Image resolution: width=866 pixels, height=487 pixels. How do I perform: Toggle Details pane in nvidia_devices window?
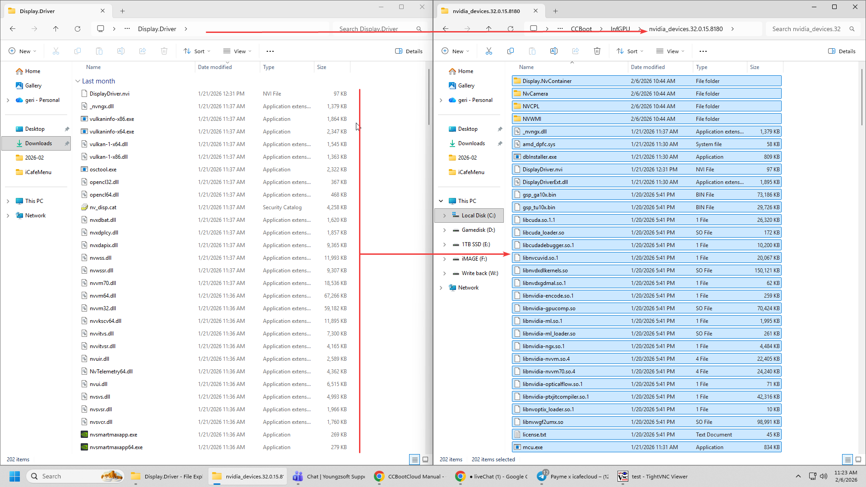pyautogui.click(x=842, y=51)
